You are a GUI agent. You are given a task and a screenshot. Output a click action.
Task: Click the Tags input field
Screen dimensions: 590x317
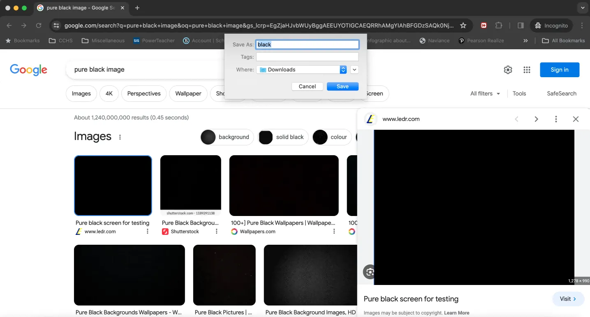coord(307,57)
